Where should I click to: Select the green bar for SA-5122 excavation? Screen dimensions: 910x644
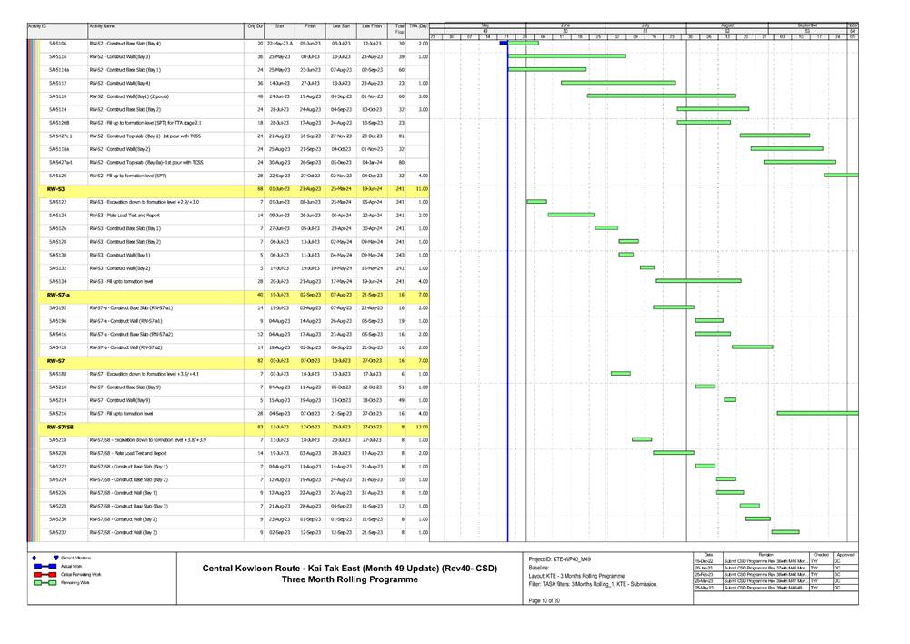click(537, 202)
